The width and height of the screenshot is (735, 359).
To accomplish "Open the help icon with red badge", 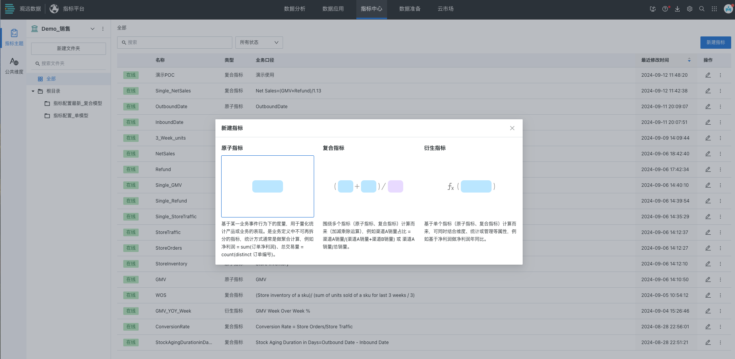I will click(x=665, y=8).
